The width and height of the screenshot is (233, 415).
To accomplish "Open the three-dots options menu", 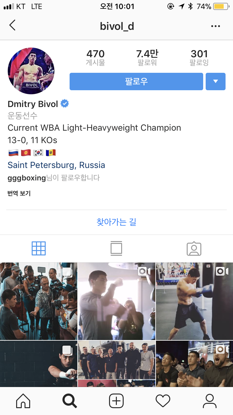I will pyautogui.click(x=216, y=26).
